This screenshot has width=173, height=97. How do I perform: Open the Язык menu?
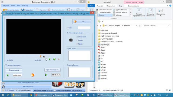[18, 6]
